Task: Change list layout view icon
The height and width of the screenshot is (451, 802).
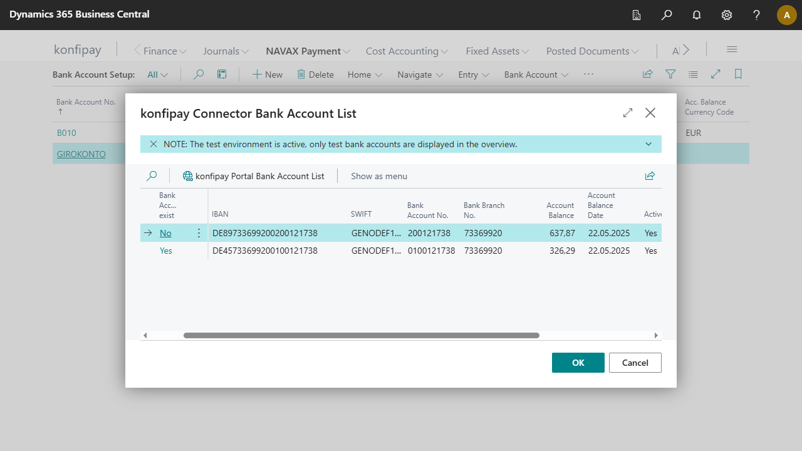Action: pos(693,75)
